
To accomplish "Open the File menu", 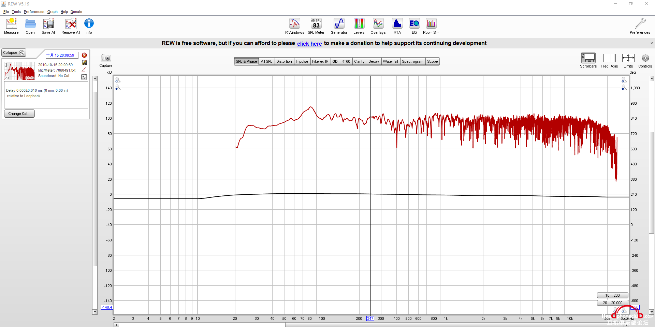I will click(x=6, y=12).
